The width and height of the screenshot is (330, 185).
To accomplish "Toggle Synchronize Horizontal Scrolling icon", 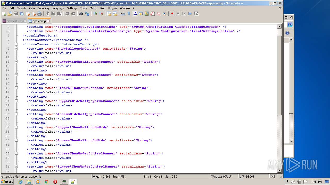I will point(115,14).
